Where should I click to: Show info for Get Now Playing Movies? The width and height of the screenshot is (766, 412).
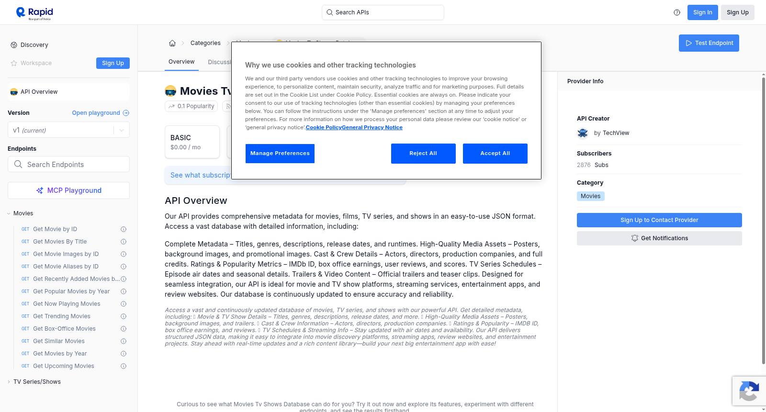pyautogui.click(x=124, y=304)
